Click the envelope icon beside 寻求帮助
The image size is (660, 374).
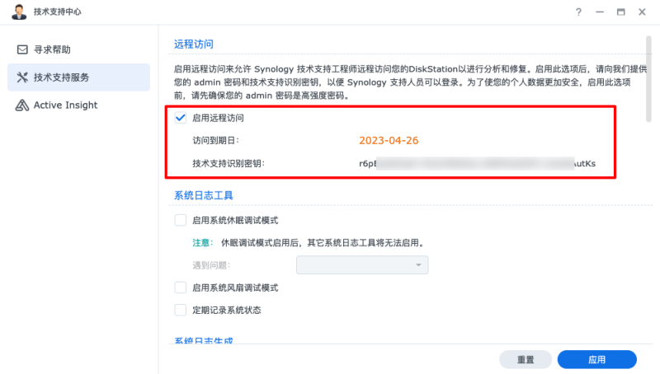click(x=22, y=49)
